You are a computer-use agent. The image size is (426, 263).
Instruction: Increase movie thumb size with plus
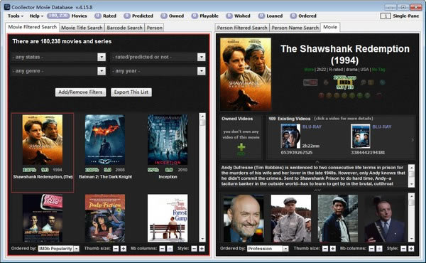pos(124,249)
